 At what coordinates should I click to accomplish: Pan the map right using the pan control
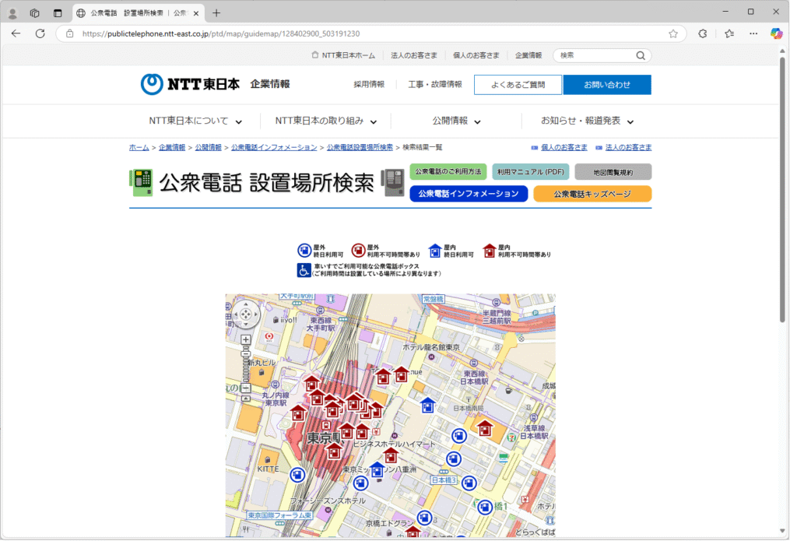click(255, 314)
